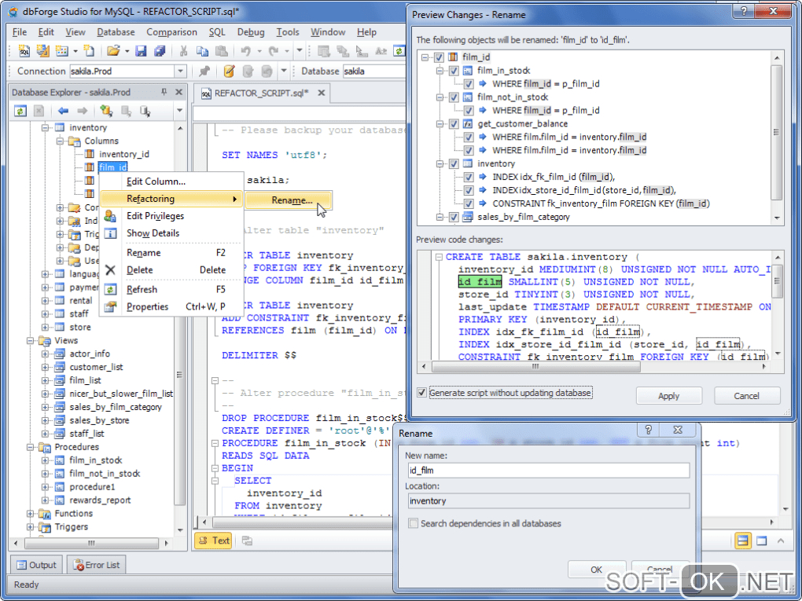Click the blue back arrow in Database Explorer
This screenshot has height=601, width=802.
[x=64, y=111]
